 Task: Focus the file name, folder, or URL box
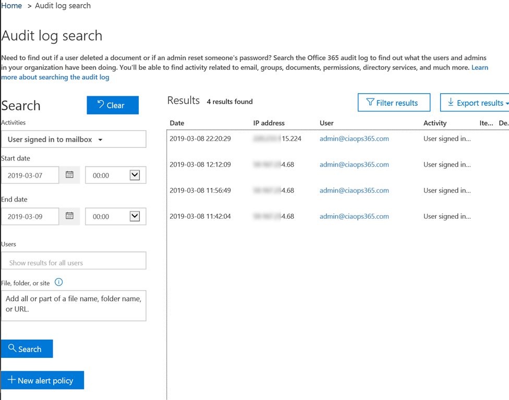coord(74,305)
